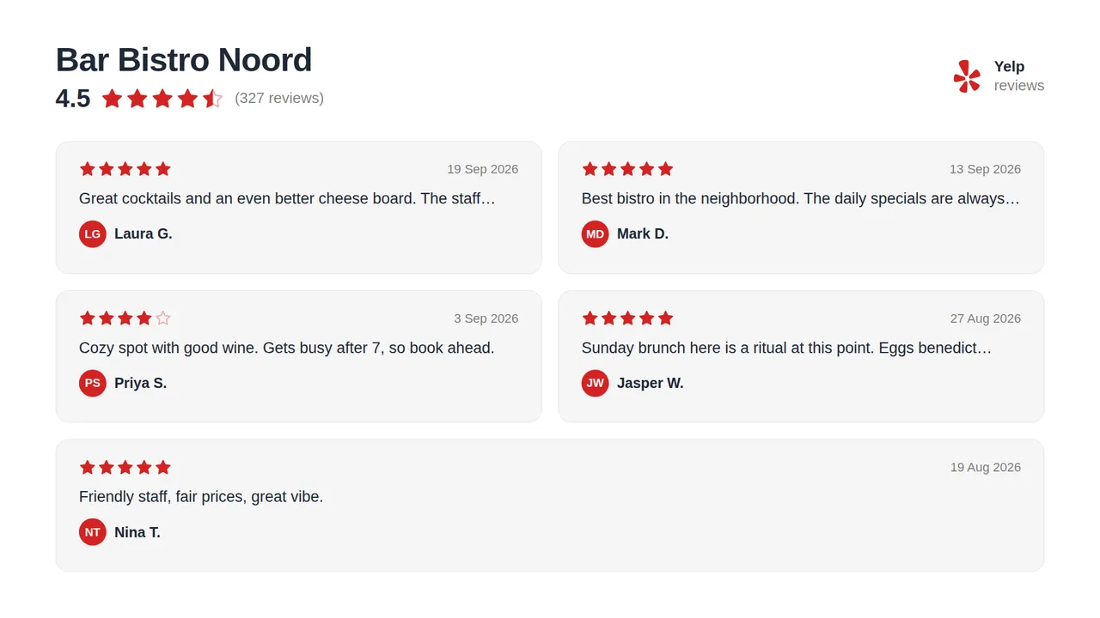1100x618 pixels.
Task: Open the (327 reviews) count link
Action: pos(279,98)
